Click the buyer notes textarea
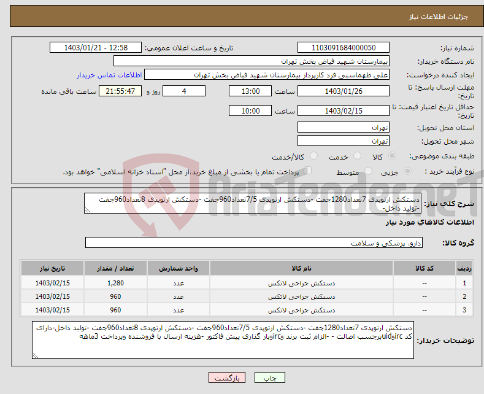Image resolution: width=484 pixels, height=394 pixels. point(223,340)
